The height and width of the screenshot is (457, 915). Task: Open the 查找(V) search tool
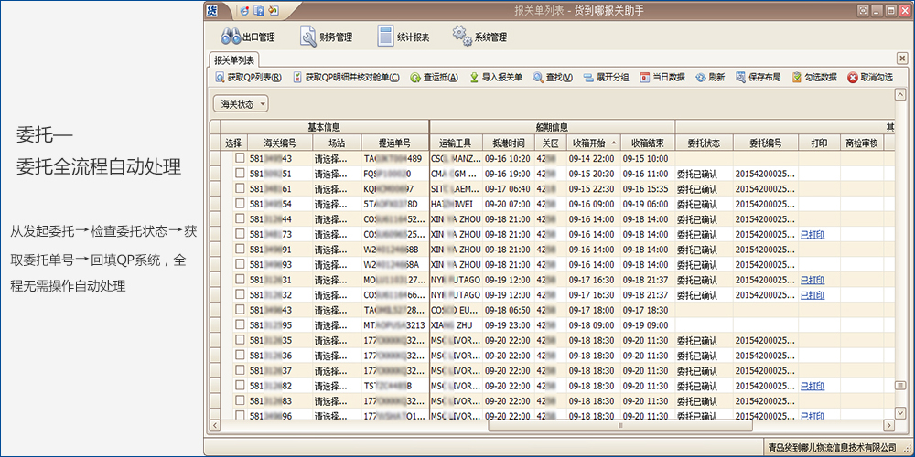pyautogui.click(x=553, y=77)
